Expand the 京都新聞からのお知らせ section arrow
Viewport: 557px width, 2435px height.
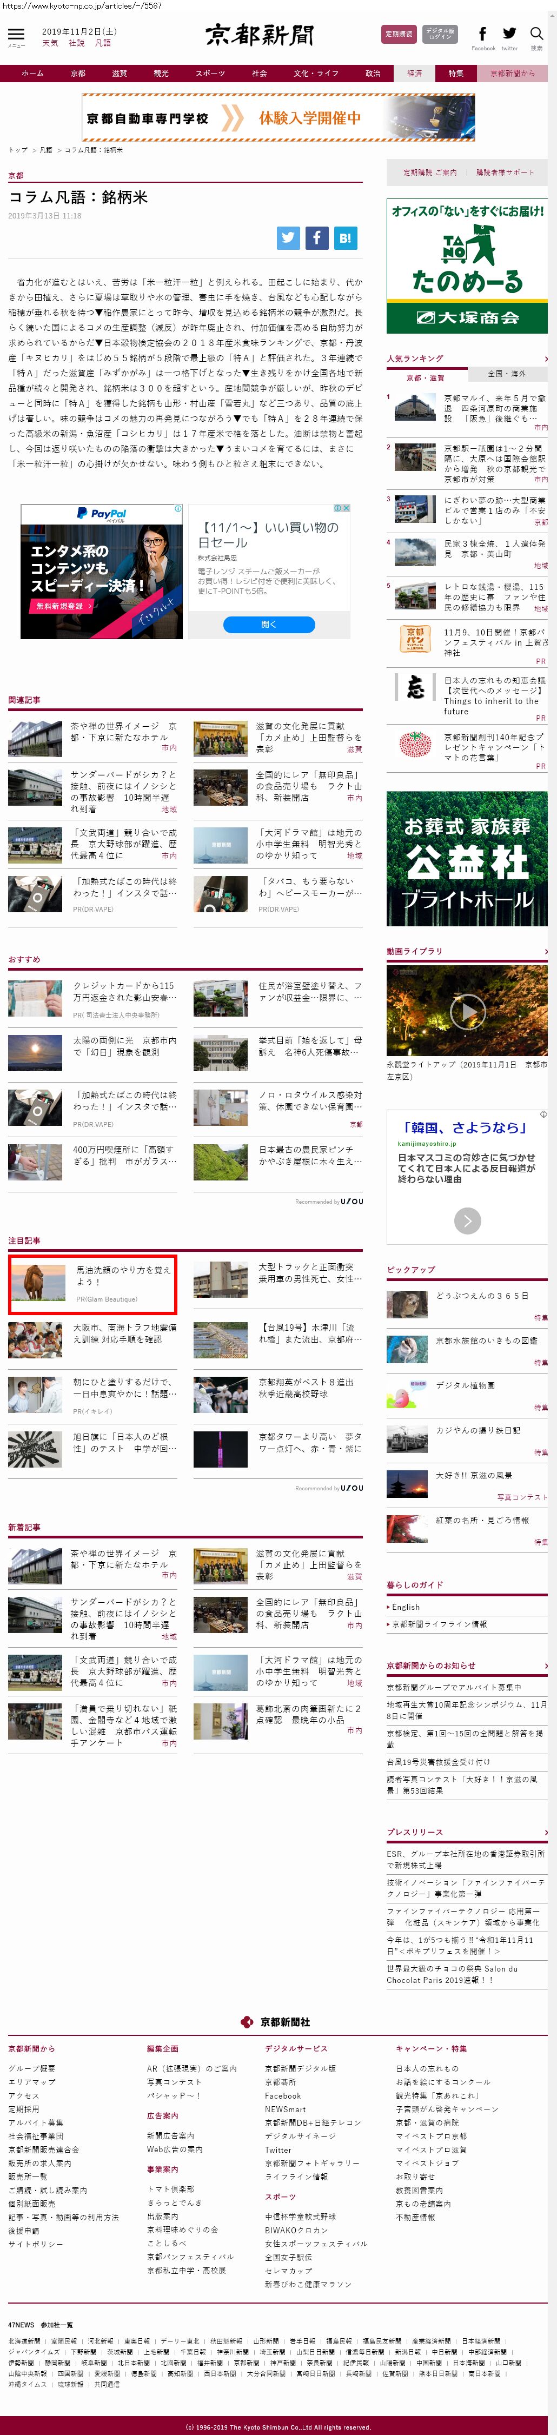tap(546, 1666)
